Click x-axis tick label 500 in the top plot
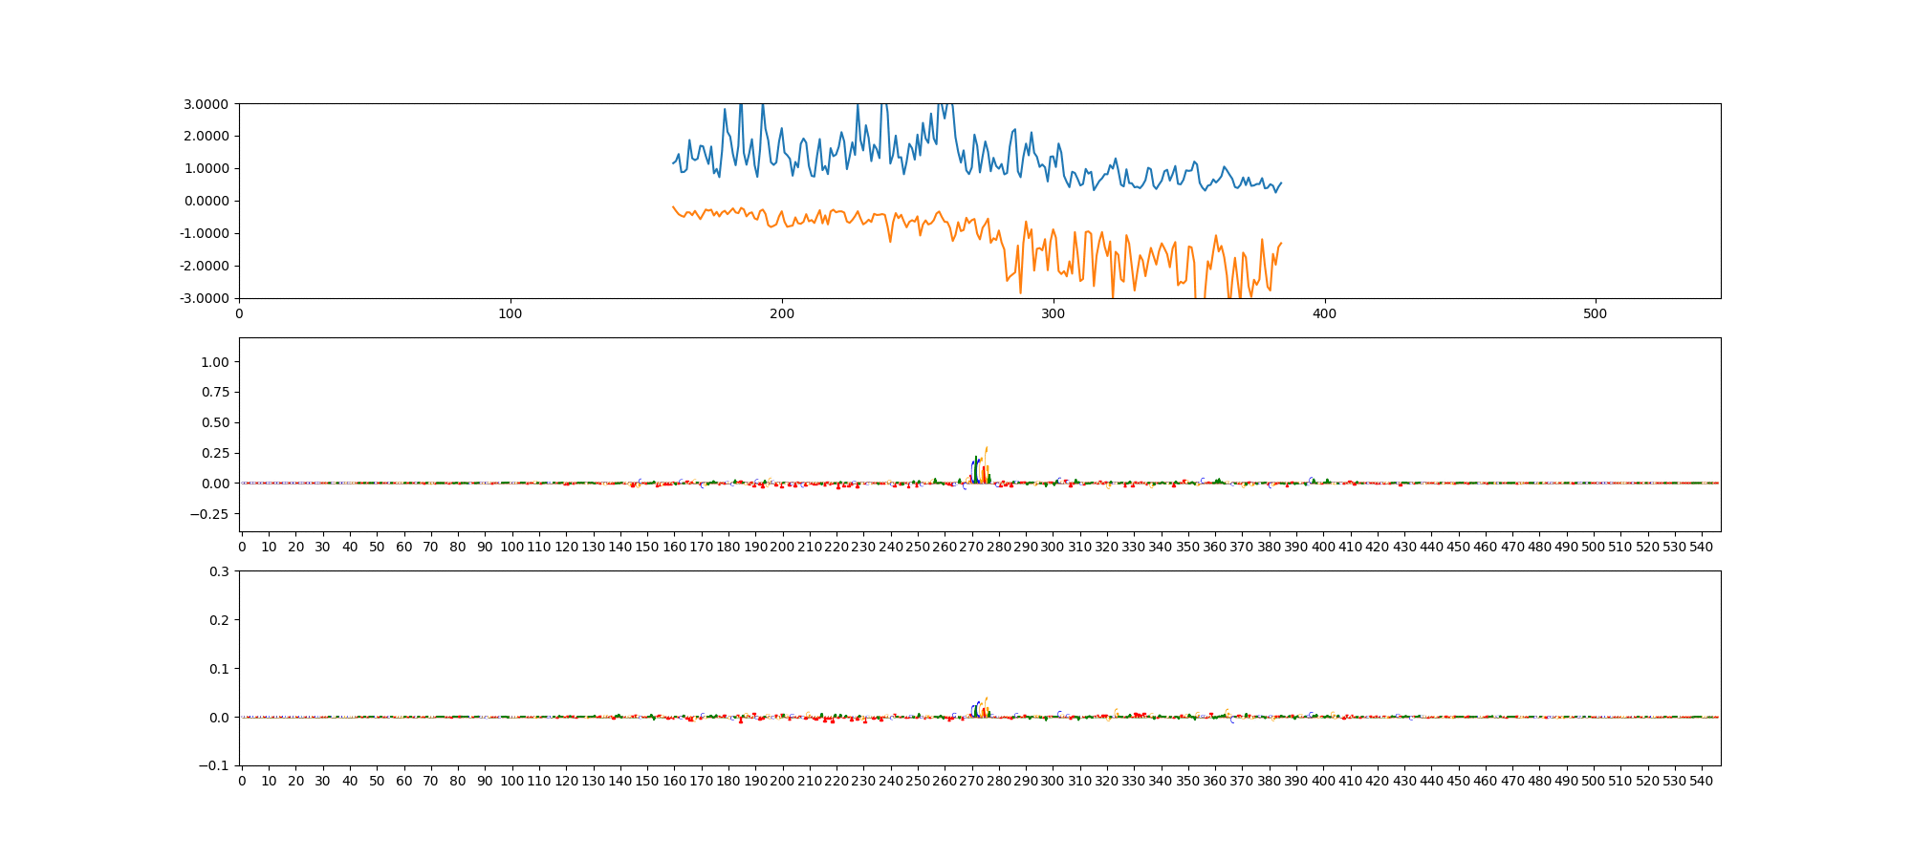 [1595, 312]
